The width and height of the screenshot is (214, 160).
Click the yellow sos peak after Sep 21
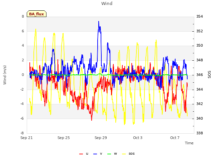(x=36, y=29)
